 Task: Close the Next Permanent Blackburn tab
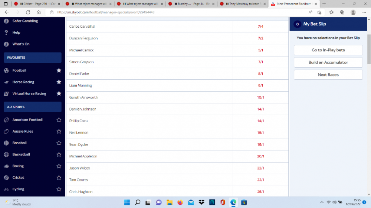316,4
